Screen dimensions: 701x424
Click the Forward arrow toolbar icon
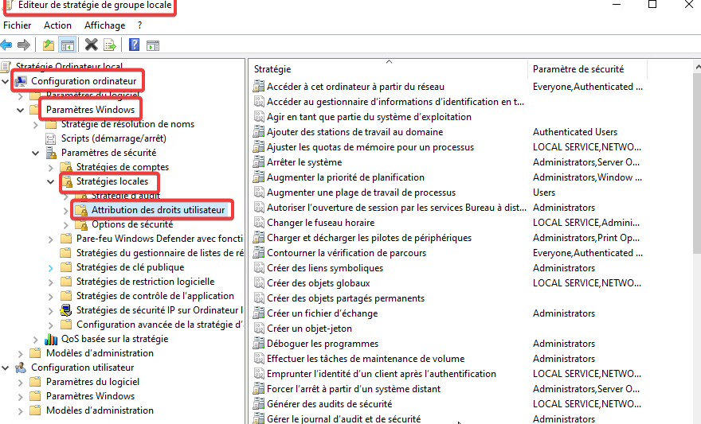24,45
